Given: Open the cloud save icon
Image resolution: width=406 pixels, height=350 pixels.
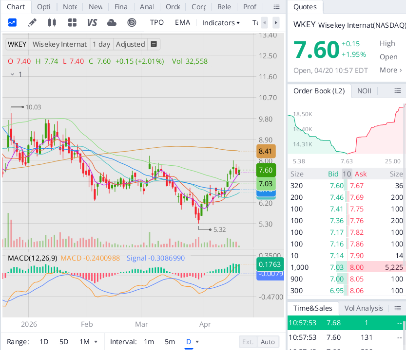Looking at the screenshot, I should [112, 23].
